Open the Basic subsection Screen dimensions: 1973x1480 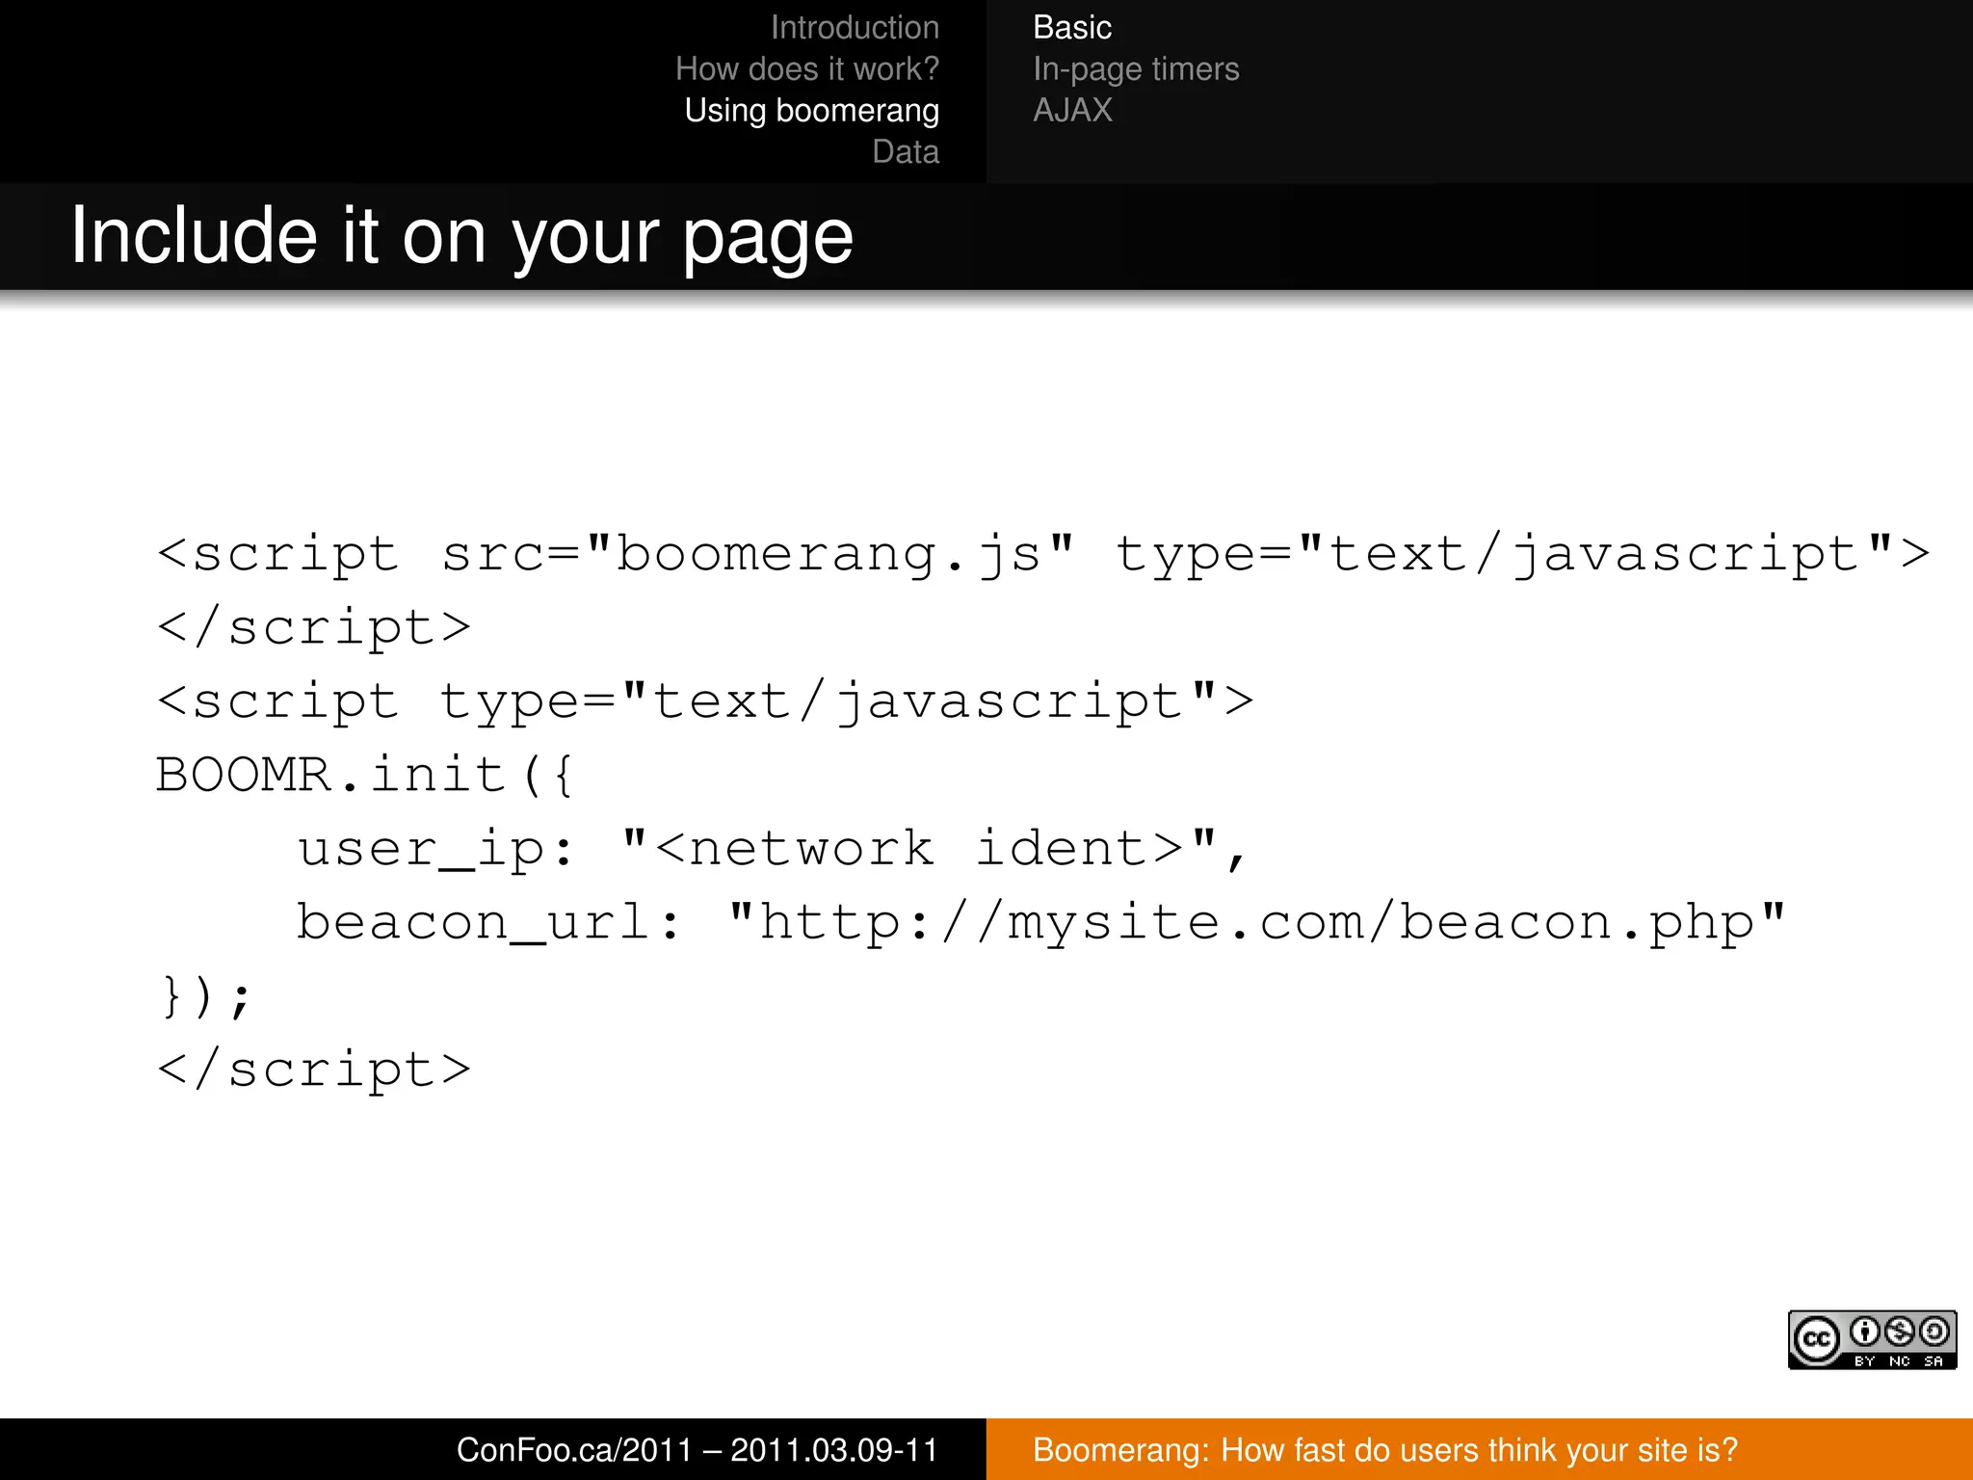pyautogui.click(x=1072, y=28)
